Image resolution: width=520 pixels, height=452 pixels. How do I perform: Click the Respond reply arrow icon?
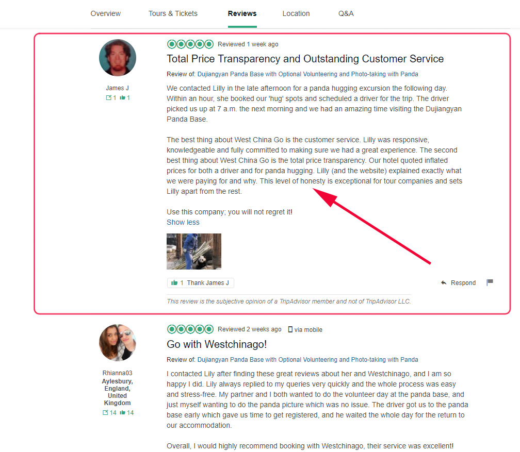click(444, 282)
